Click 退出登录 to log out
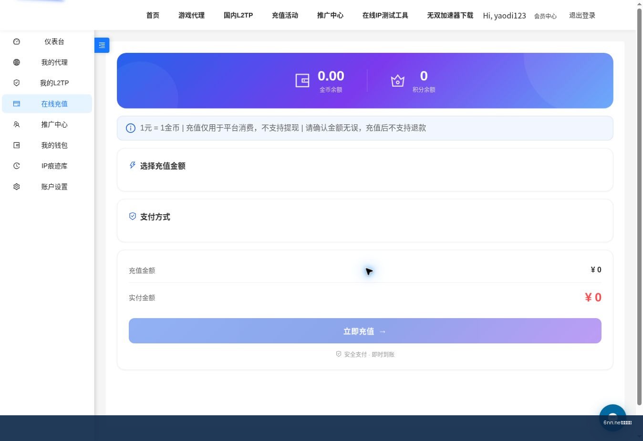Screen dimensions: 643x441 point(582,15)
